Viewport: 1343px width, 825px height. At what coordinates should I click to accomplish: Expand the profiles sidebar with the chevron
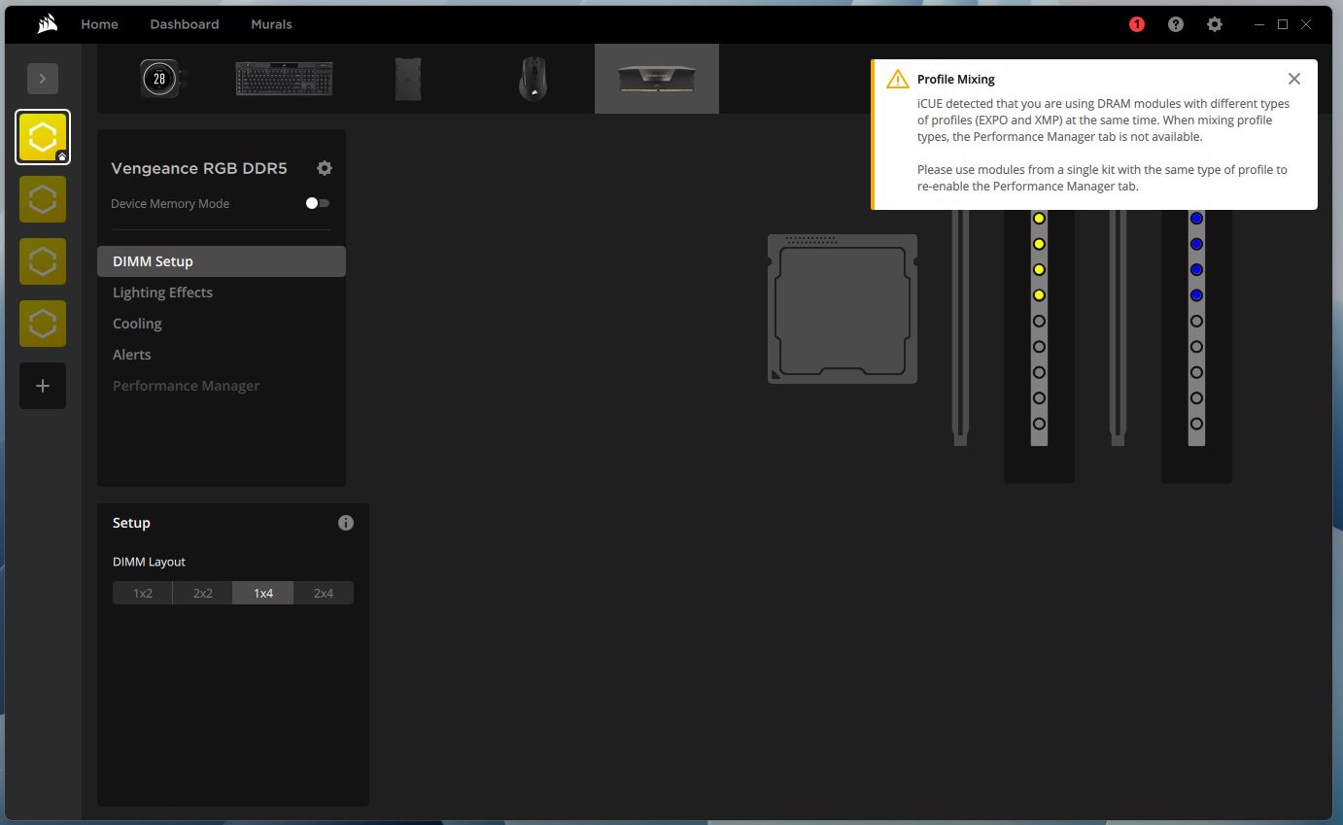(43, 79)
